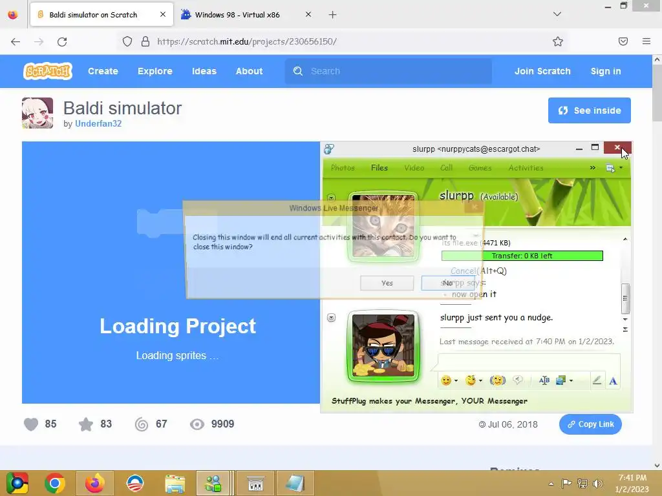The image size is (662, 496).
Task: Click the Copy Link button
Action: 590,424
